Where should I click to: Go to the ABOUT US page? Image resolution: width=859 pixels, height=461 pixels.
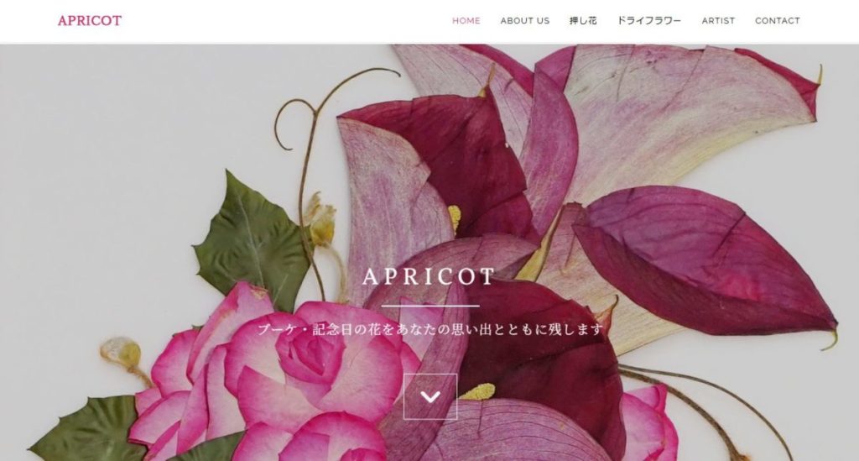point(525,21)
